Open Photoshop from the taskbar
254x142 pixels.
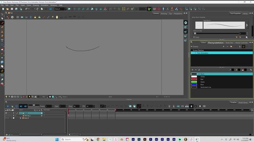(x=139, y=139)
